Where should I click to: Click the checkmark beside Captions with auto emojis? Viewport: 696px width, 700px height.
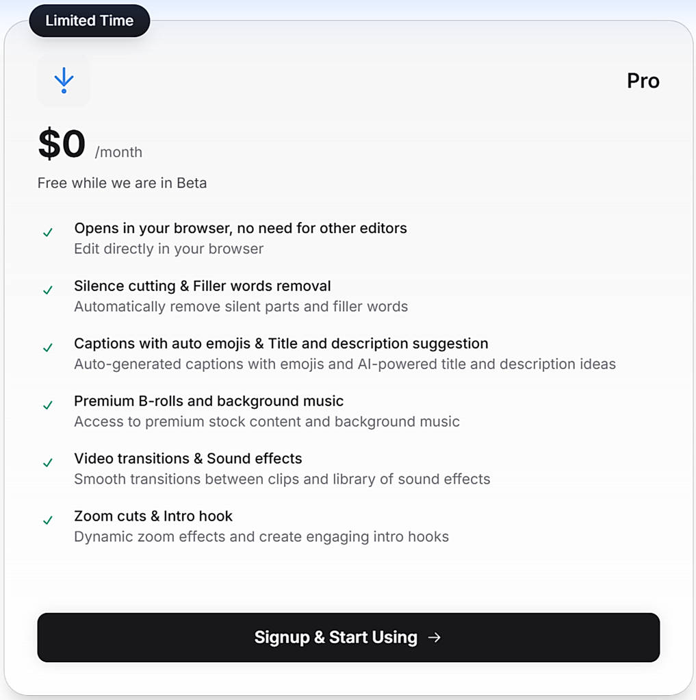coord(47,347)
